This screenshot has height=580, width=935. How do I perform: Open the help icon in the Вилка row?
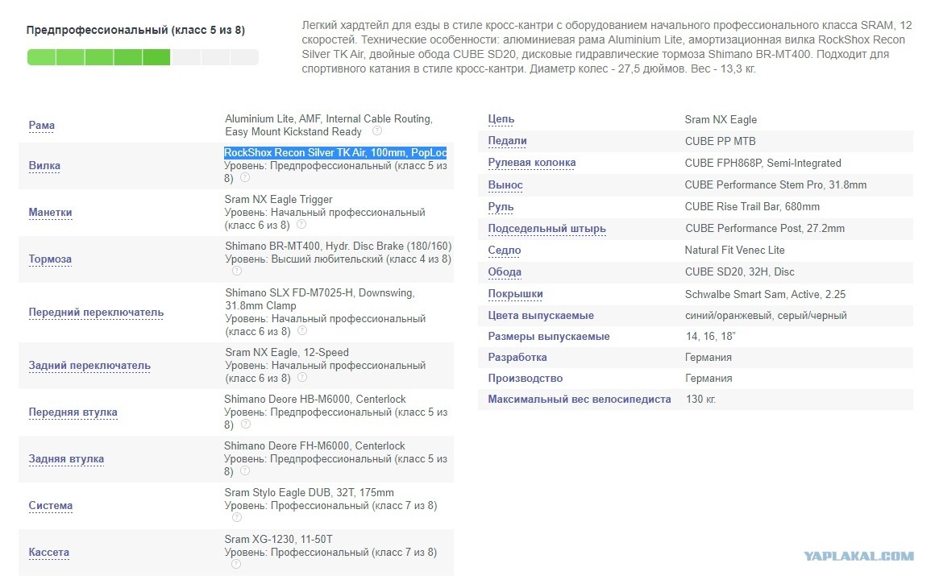click(x=245, y=178)
